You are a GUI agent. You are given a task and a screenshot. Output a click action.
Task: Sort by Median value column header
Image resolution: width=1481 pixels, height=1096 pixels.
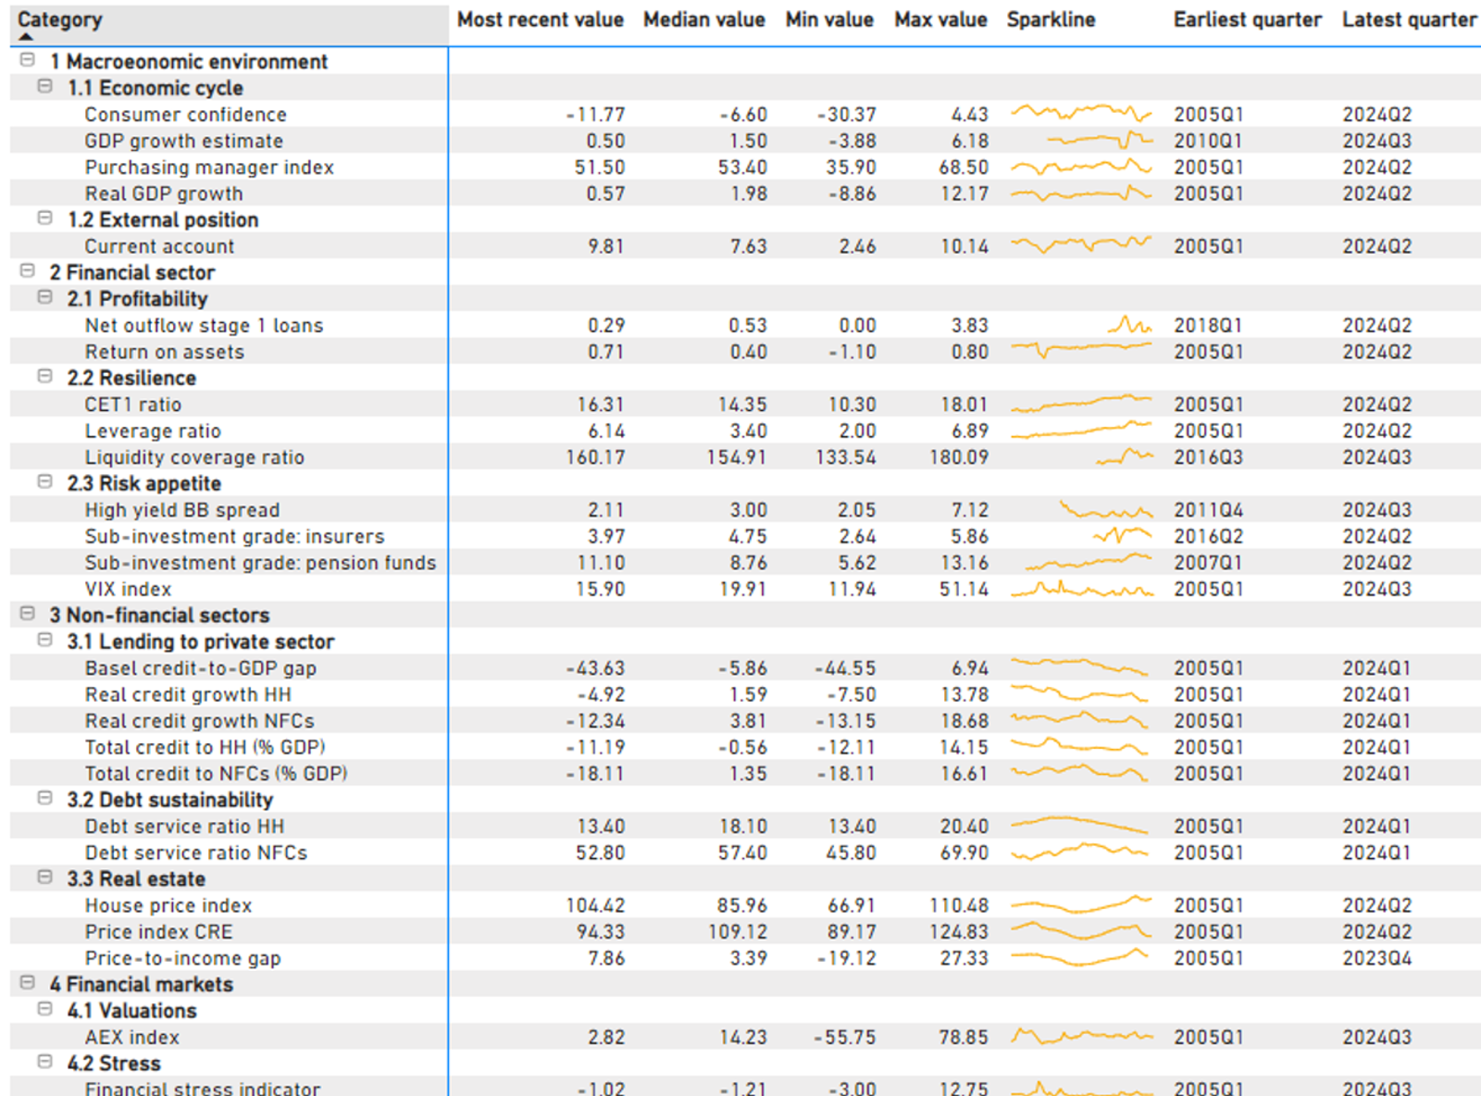tap(703, 20)
